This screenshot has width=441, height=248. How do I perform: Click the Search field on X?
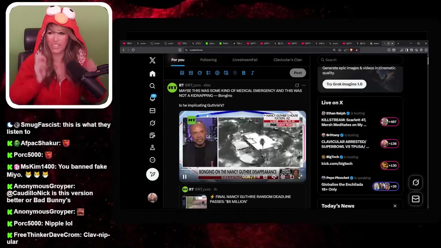pos(360,60)
